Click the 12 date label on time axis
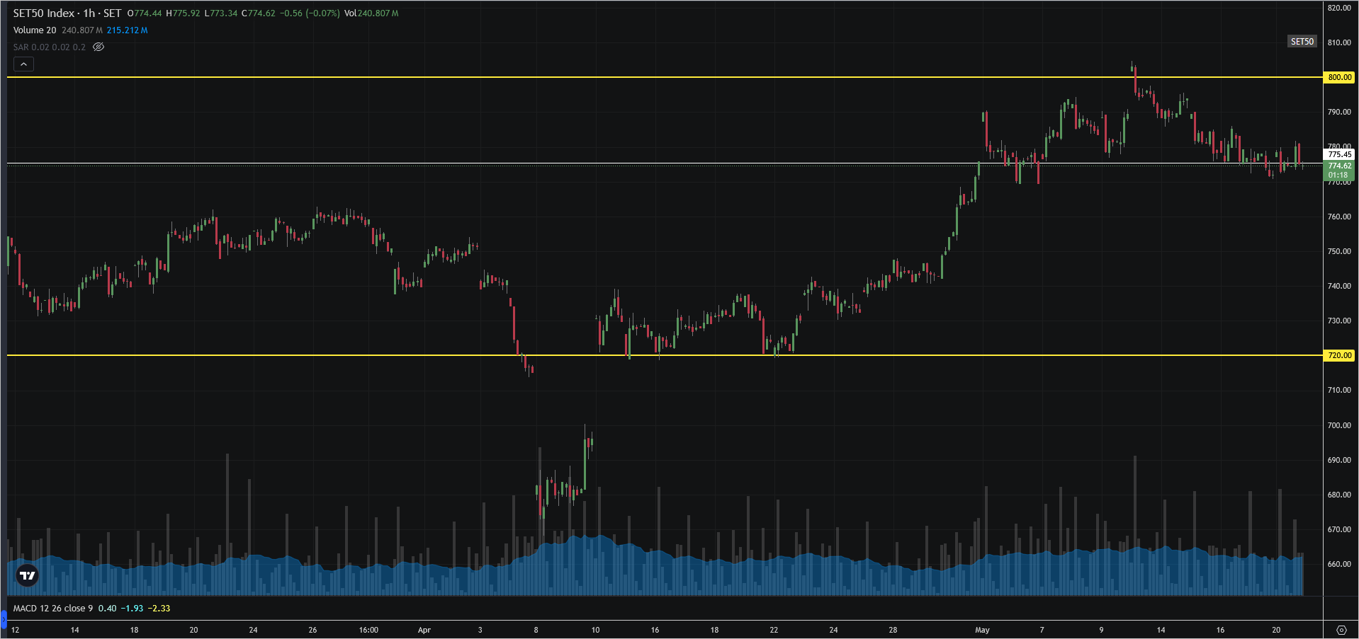 [x=16, y=630]
